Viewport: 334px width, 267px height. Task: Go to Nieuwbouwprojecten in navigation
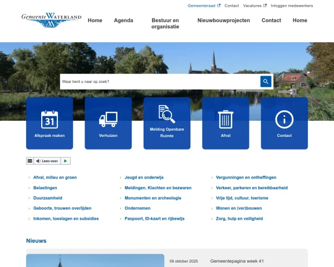(x=223, y=21)
